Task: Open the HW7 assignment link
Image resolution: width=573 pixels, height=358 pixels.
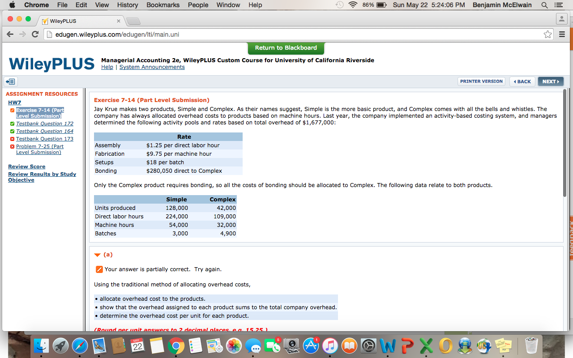Action: (x=14, y=102)
